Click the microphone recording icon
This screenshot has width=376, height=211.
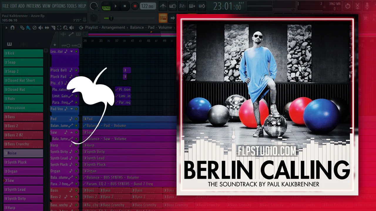point(367,6)
